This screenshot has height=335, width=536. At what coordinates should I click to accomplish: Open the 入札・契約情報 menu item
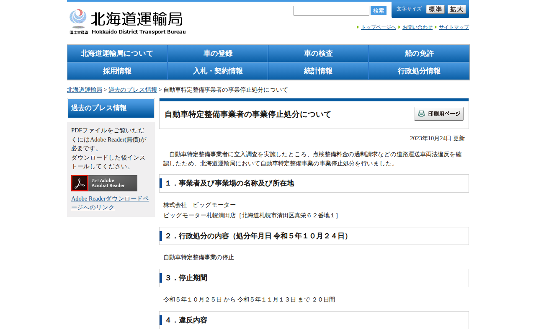coord(218,71)
